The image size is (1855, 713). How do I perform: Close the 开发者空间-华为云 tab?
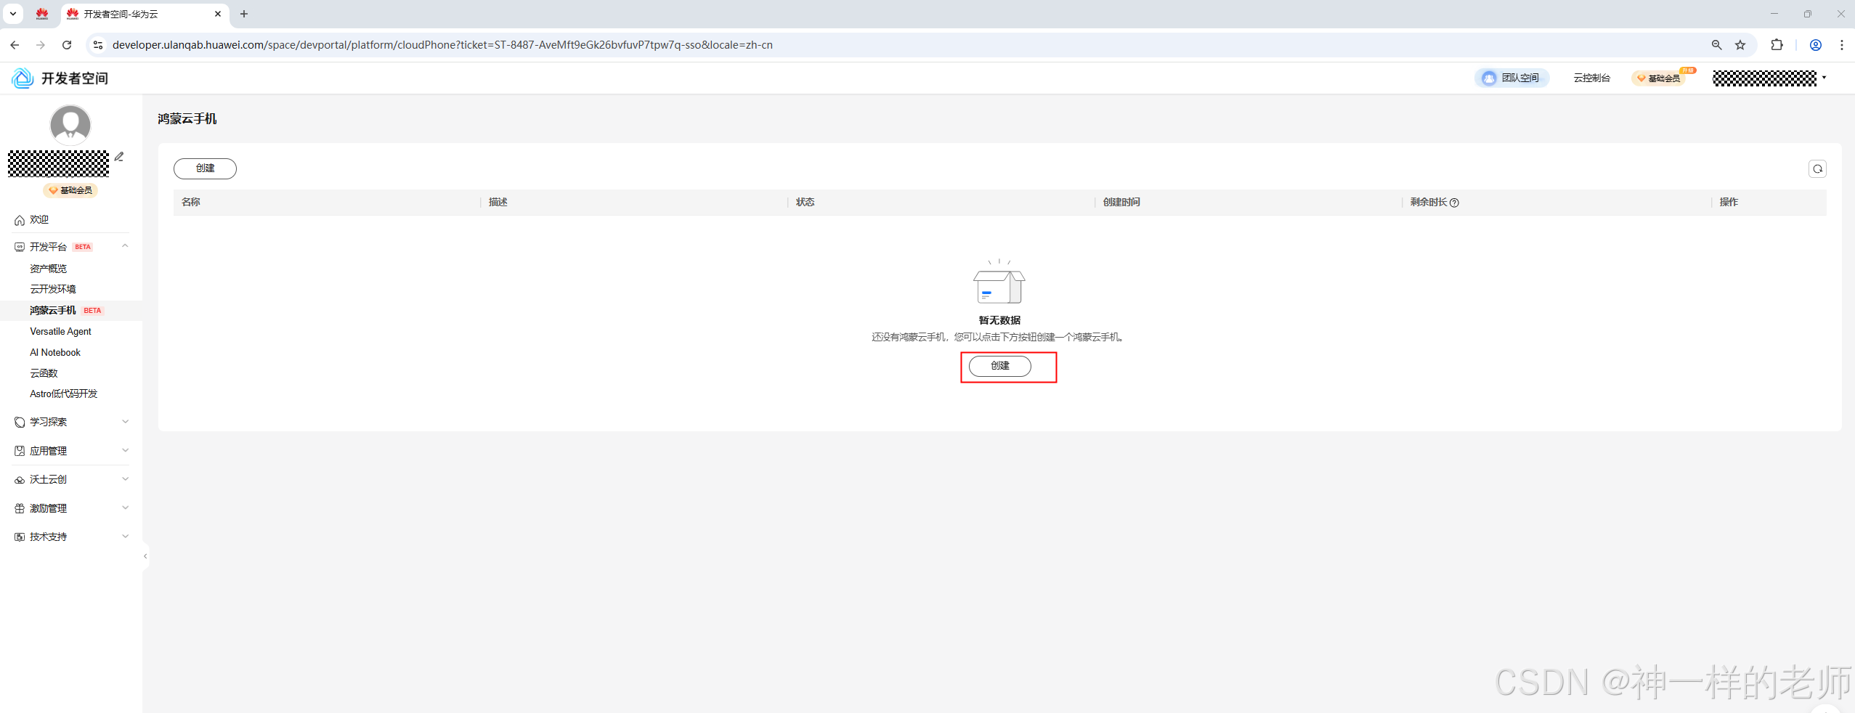tap(218, 14)
